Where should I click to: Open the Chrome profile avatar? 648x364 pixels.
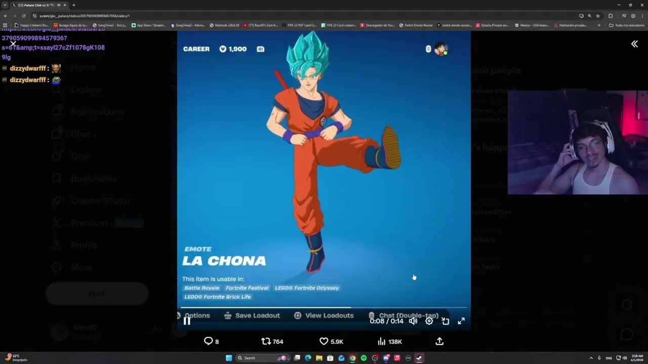coord(633,16)
